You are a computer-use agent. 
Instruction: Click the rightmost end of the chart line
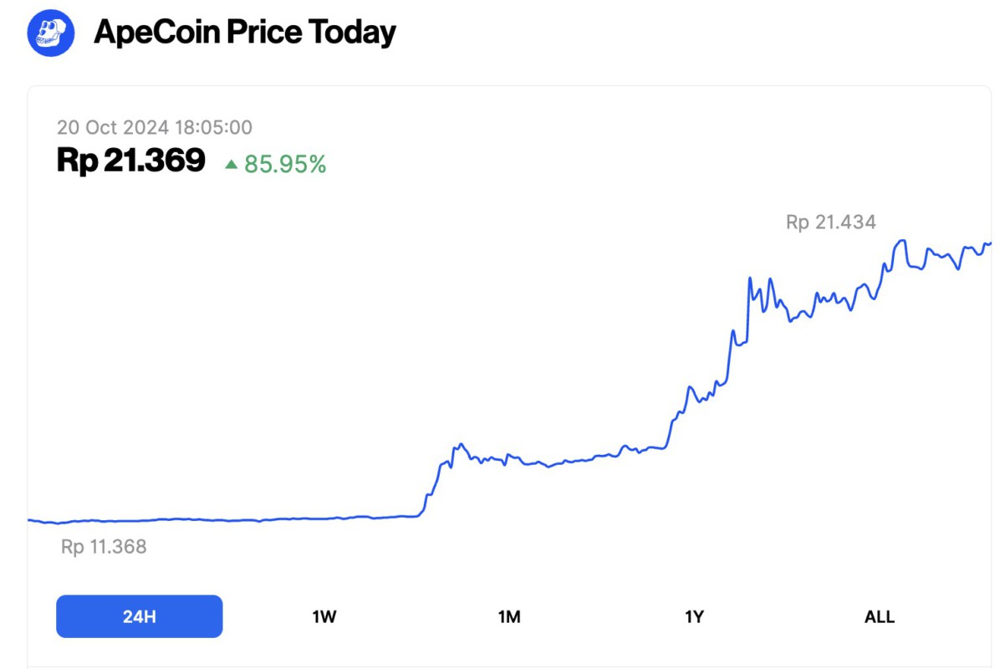989,243
